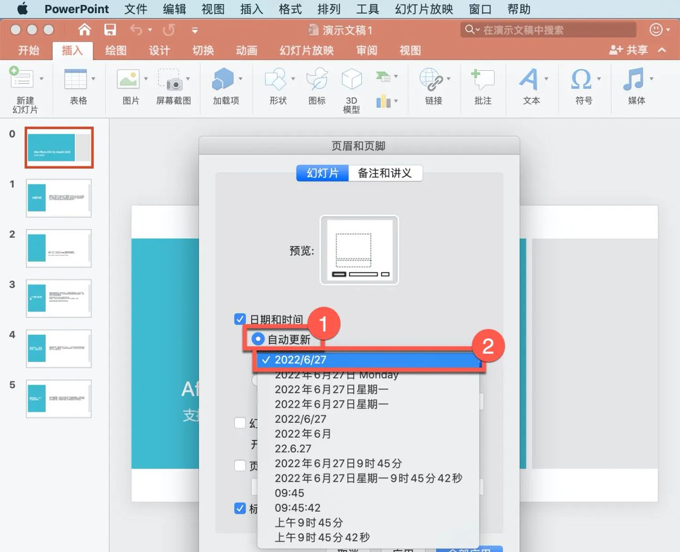Pick the 09:45:42 time format option

tap(297, 508)
